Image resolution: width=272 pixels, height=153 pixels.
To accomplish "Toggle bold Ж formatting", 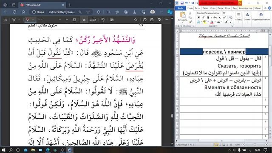I will [x=198, y=17].
